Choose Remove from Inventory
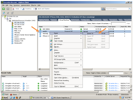 point(61,80)
